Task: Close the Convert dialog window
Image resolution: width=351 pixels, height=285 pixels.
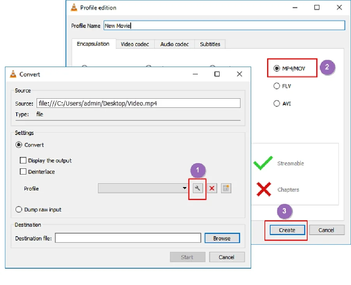Action: (x=239, y=74)
